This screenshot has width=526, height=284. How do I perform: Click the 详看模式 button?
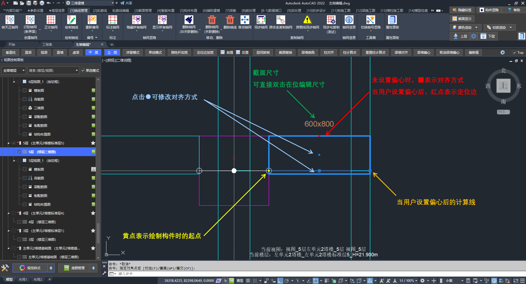pos(133,53)
